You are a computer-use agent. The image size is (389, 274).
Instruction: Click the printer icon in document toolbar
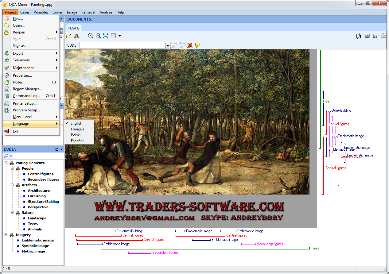coord(383,36)
